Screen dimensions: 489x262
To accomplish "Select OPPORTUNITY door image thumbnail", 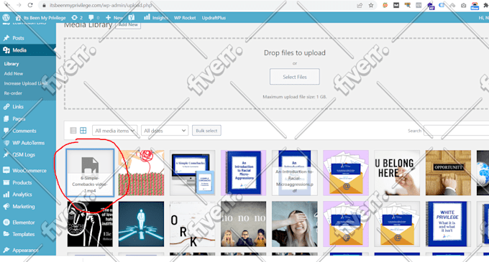I will tap(448, 173).
